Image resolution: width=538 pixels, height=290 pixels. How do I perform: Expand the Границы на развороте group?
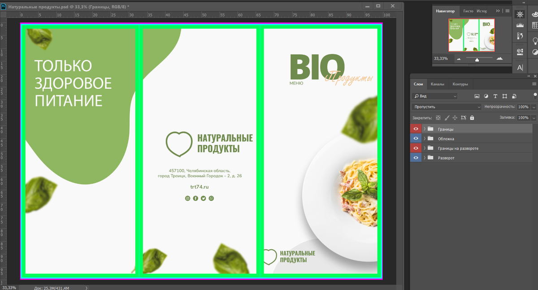[424, 148]
